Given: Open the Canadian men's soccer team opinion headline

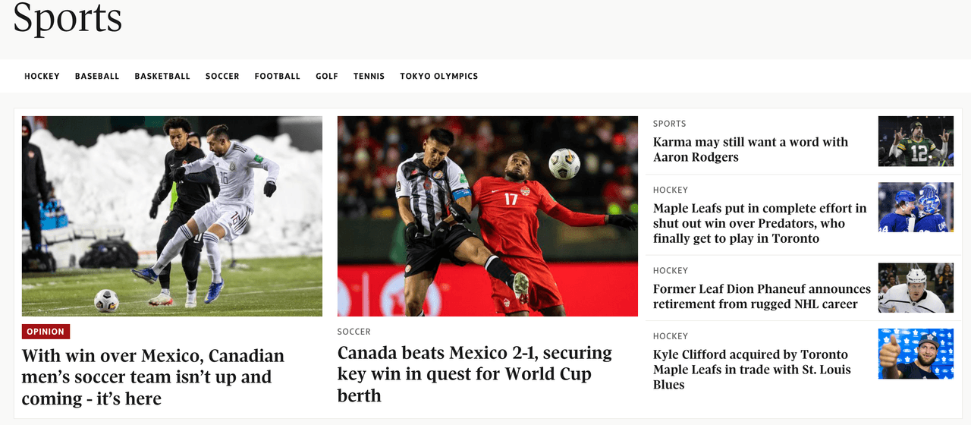Looking at the screenshot, I should [153, 377].
